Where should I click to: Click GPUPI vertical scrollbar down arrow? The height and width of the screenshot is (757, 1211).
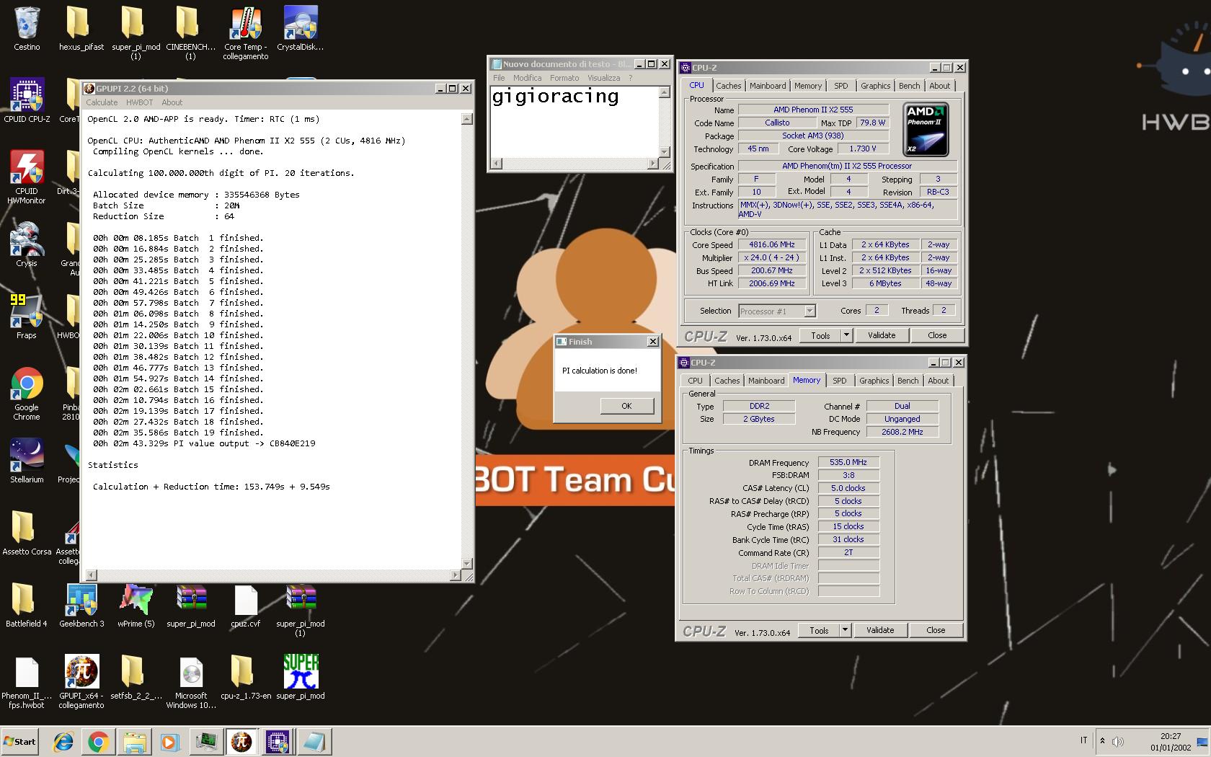[466, 564]
